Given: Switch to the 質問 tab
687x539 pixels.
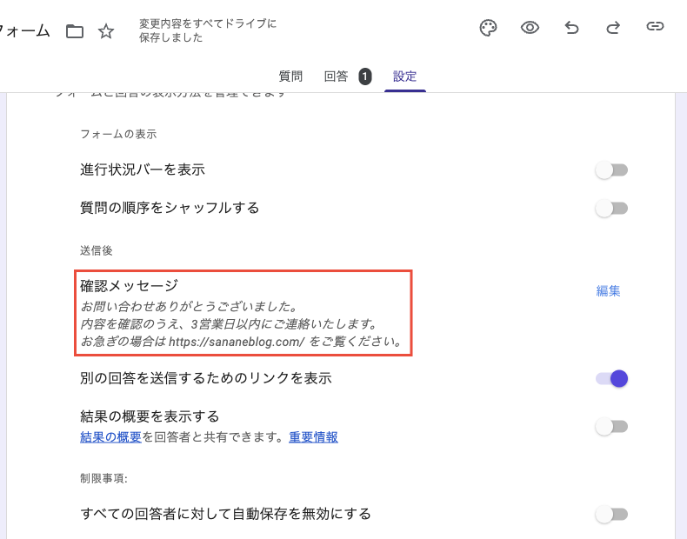Looking at the screenshot, I should 290,77.
